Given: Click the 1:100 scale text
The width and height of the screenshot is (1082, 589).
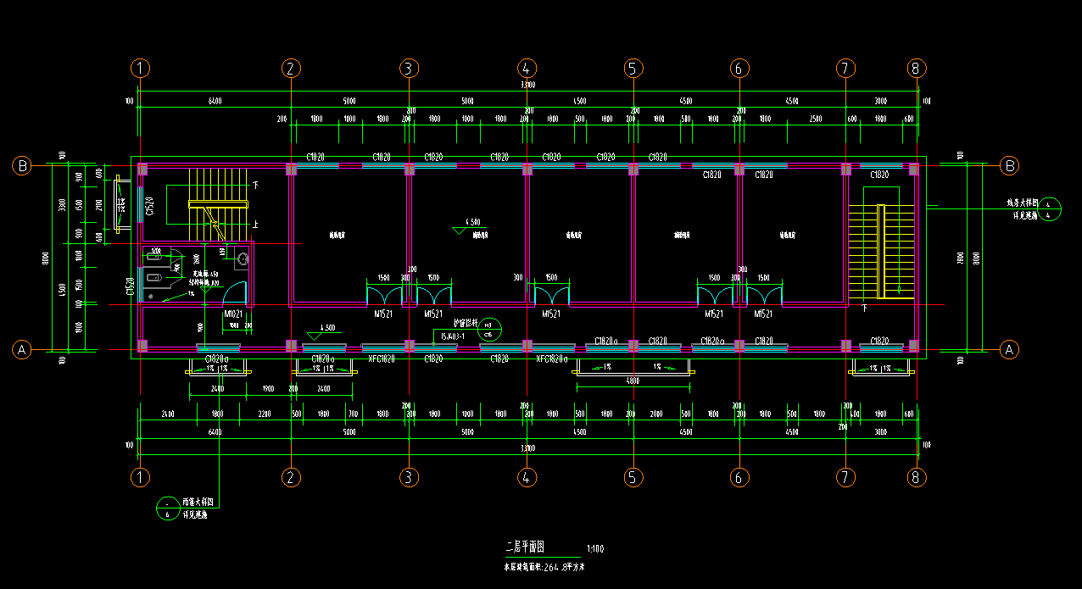Looking at the screenshot, I should 595,549.
